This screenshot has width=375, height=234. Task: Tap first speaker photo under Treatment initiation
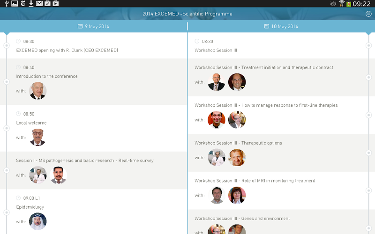217,82
